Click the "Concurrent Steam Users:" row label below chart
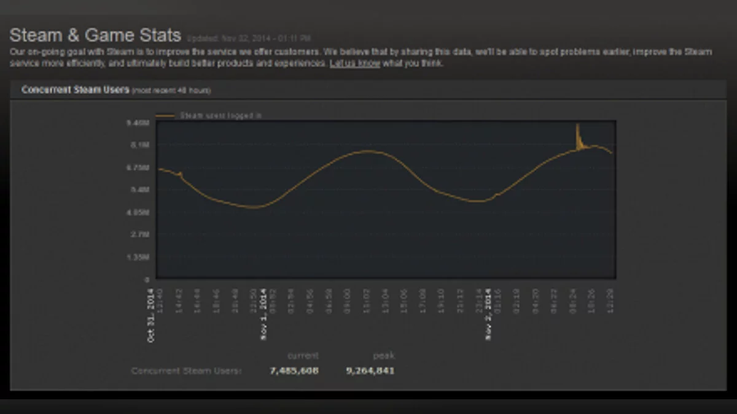This screenshot has height=414, width=737. coord(186,370)
